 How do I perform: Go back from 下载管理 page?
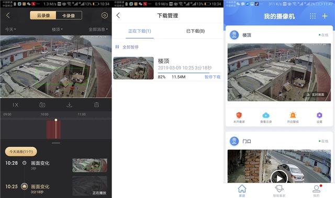coord(118,15)
